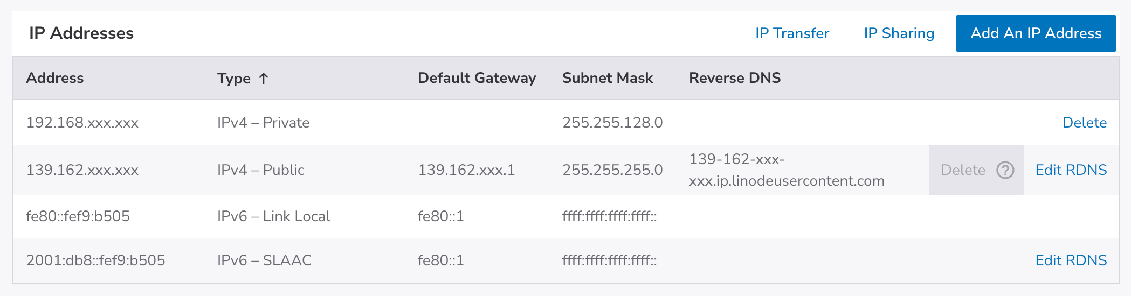Image resolution: width=1131 pixels, height=296 pixels.
Task: Click the Default Gateway column header
Action: click(x=477, y=78)
